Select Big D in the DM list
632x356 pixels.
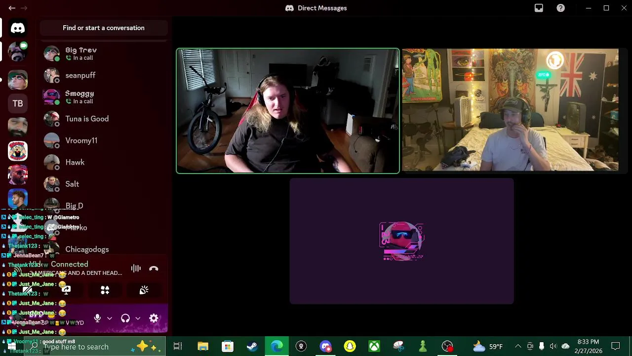click(x=104, y=206)
